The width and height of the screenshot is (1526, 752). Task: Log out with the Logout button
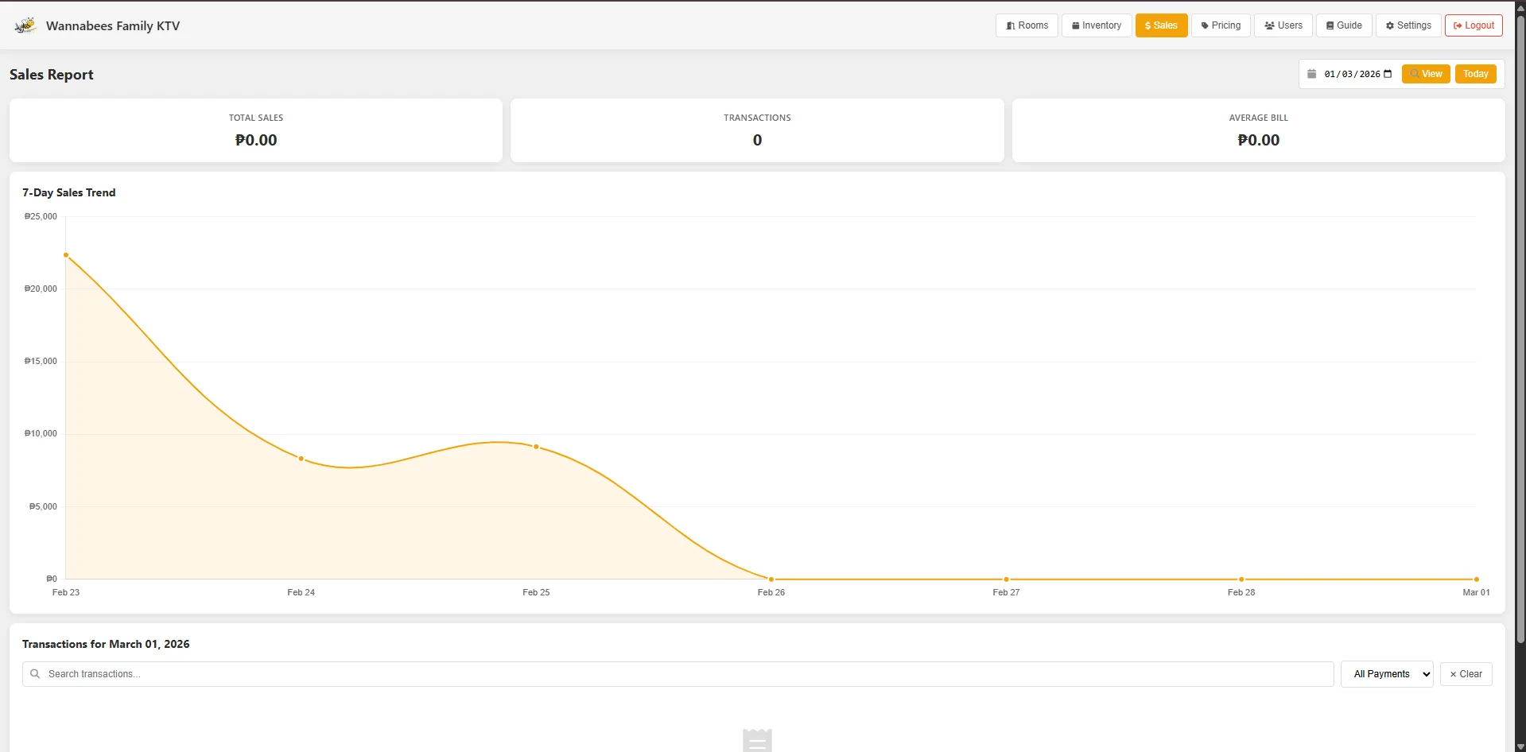1474,25
